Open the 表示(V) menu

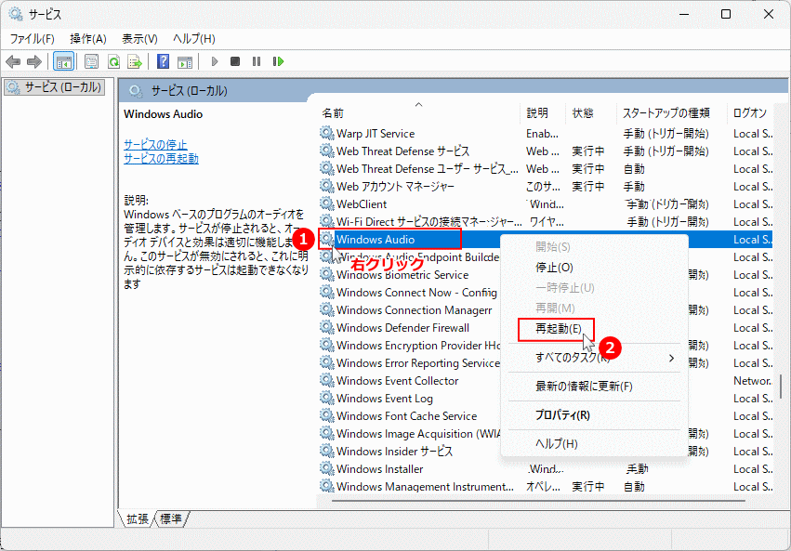click(139, 39)
